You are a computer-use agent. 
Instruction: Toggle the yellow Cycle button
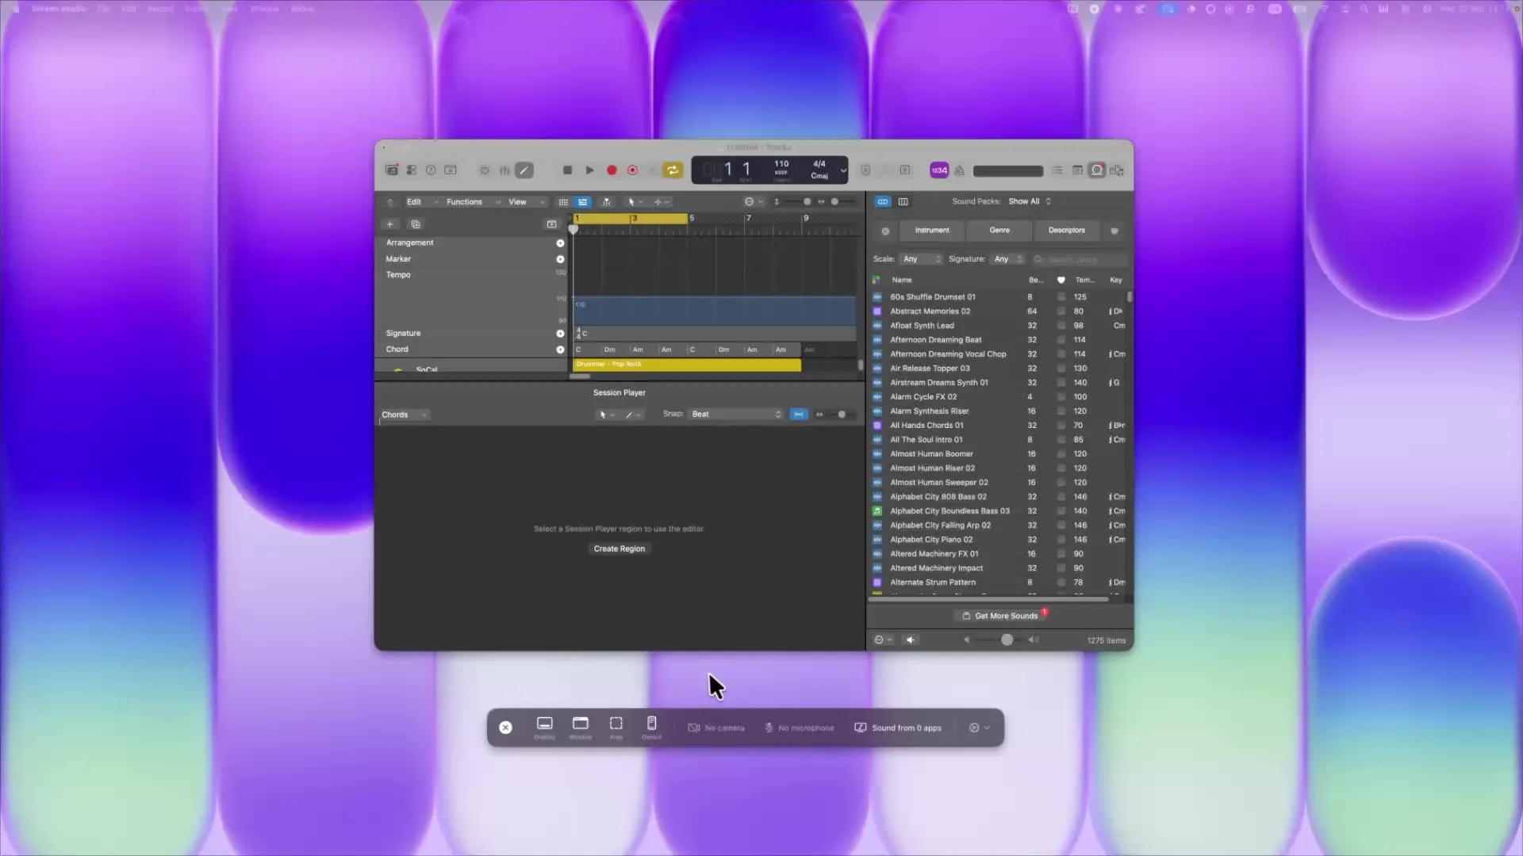[x=673, y=170]
